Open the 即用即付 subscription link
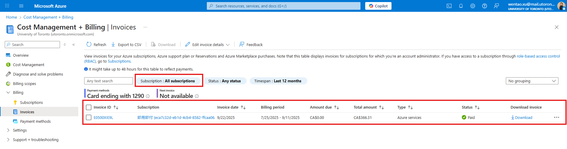Screen dimensions: 567x149 [176, 117]
